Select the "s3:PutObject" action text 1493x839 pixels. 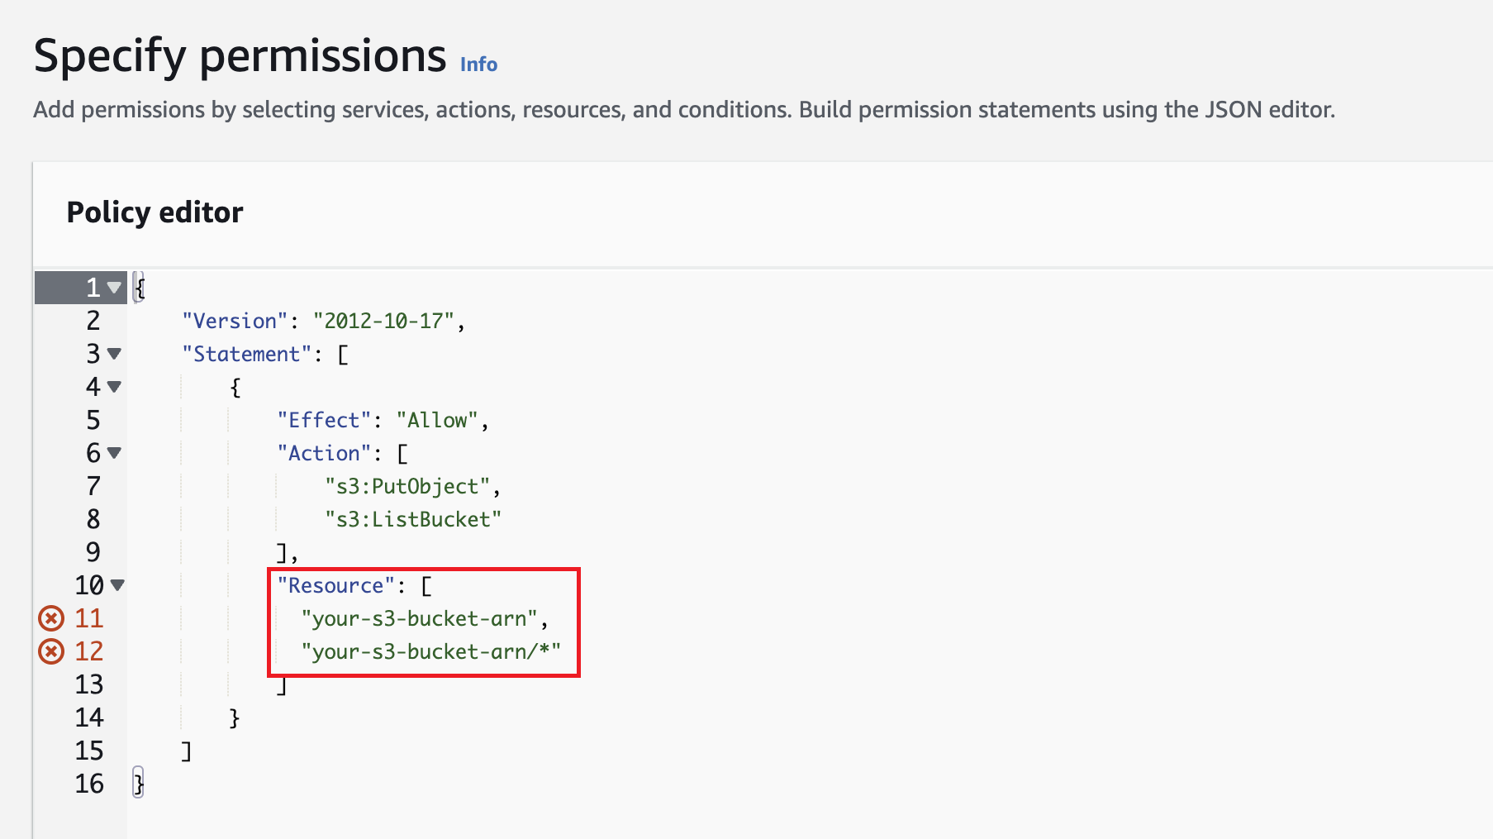click(x=408, y=486)
